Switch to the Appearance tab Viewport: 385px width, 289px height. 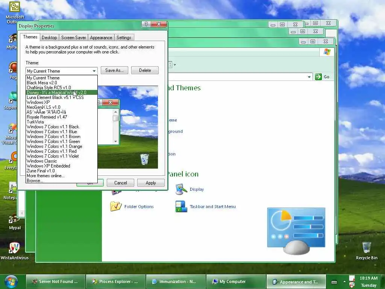pyautogui.click(x=101, y=38)
